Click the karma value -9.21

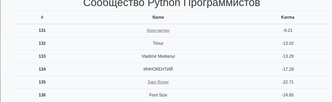[x=288, y=30]
